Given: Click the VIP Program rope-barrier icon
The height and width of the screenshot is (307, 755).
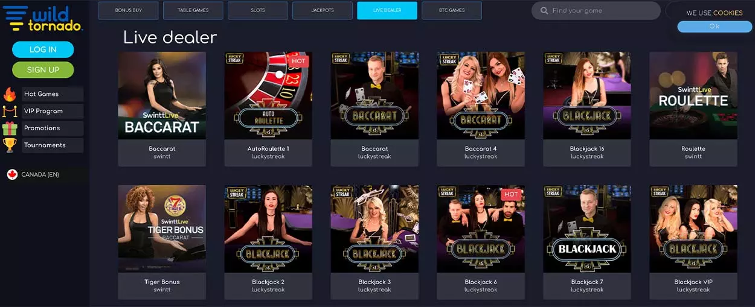Looking at the screenshot, I should tap(10, 111).
